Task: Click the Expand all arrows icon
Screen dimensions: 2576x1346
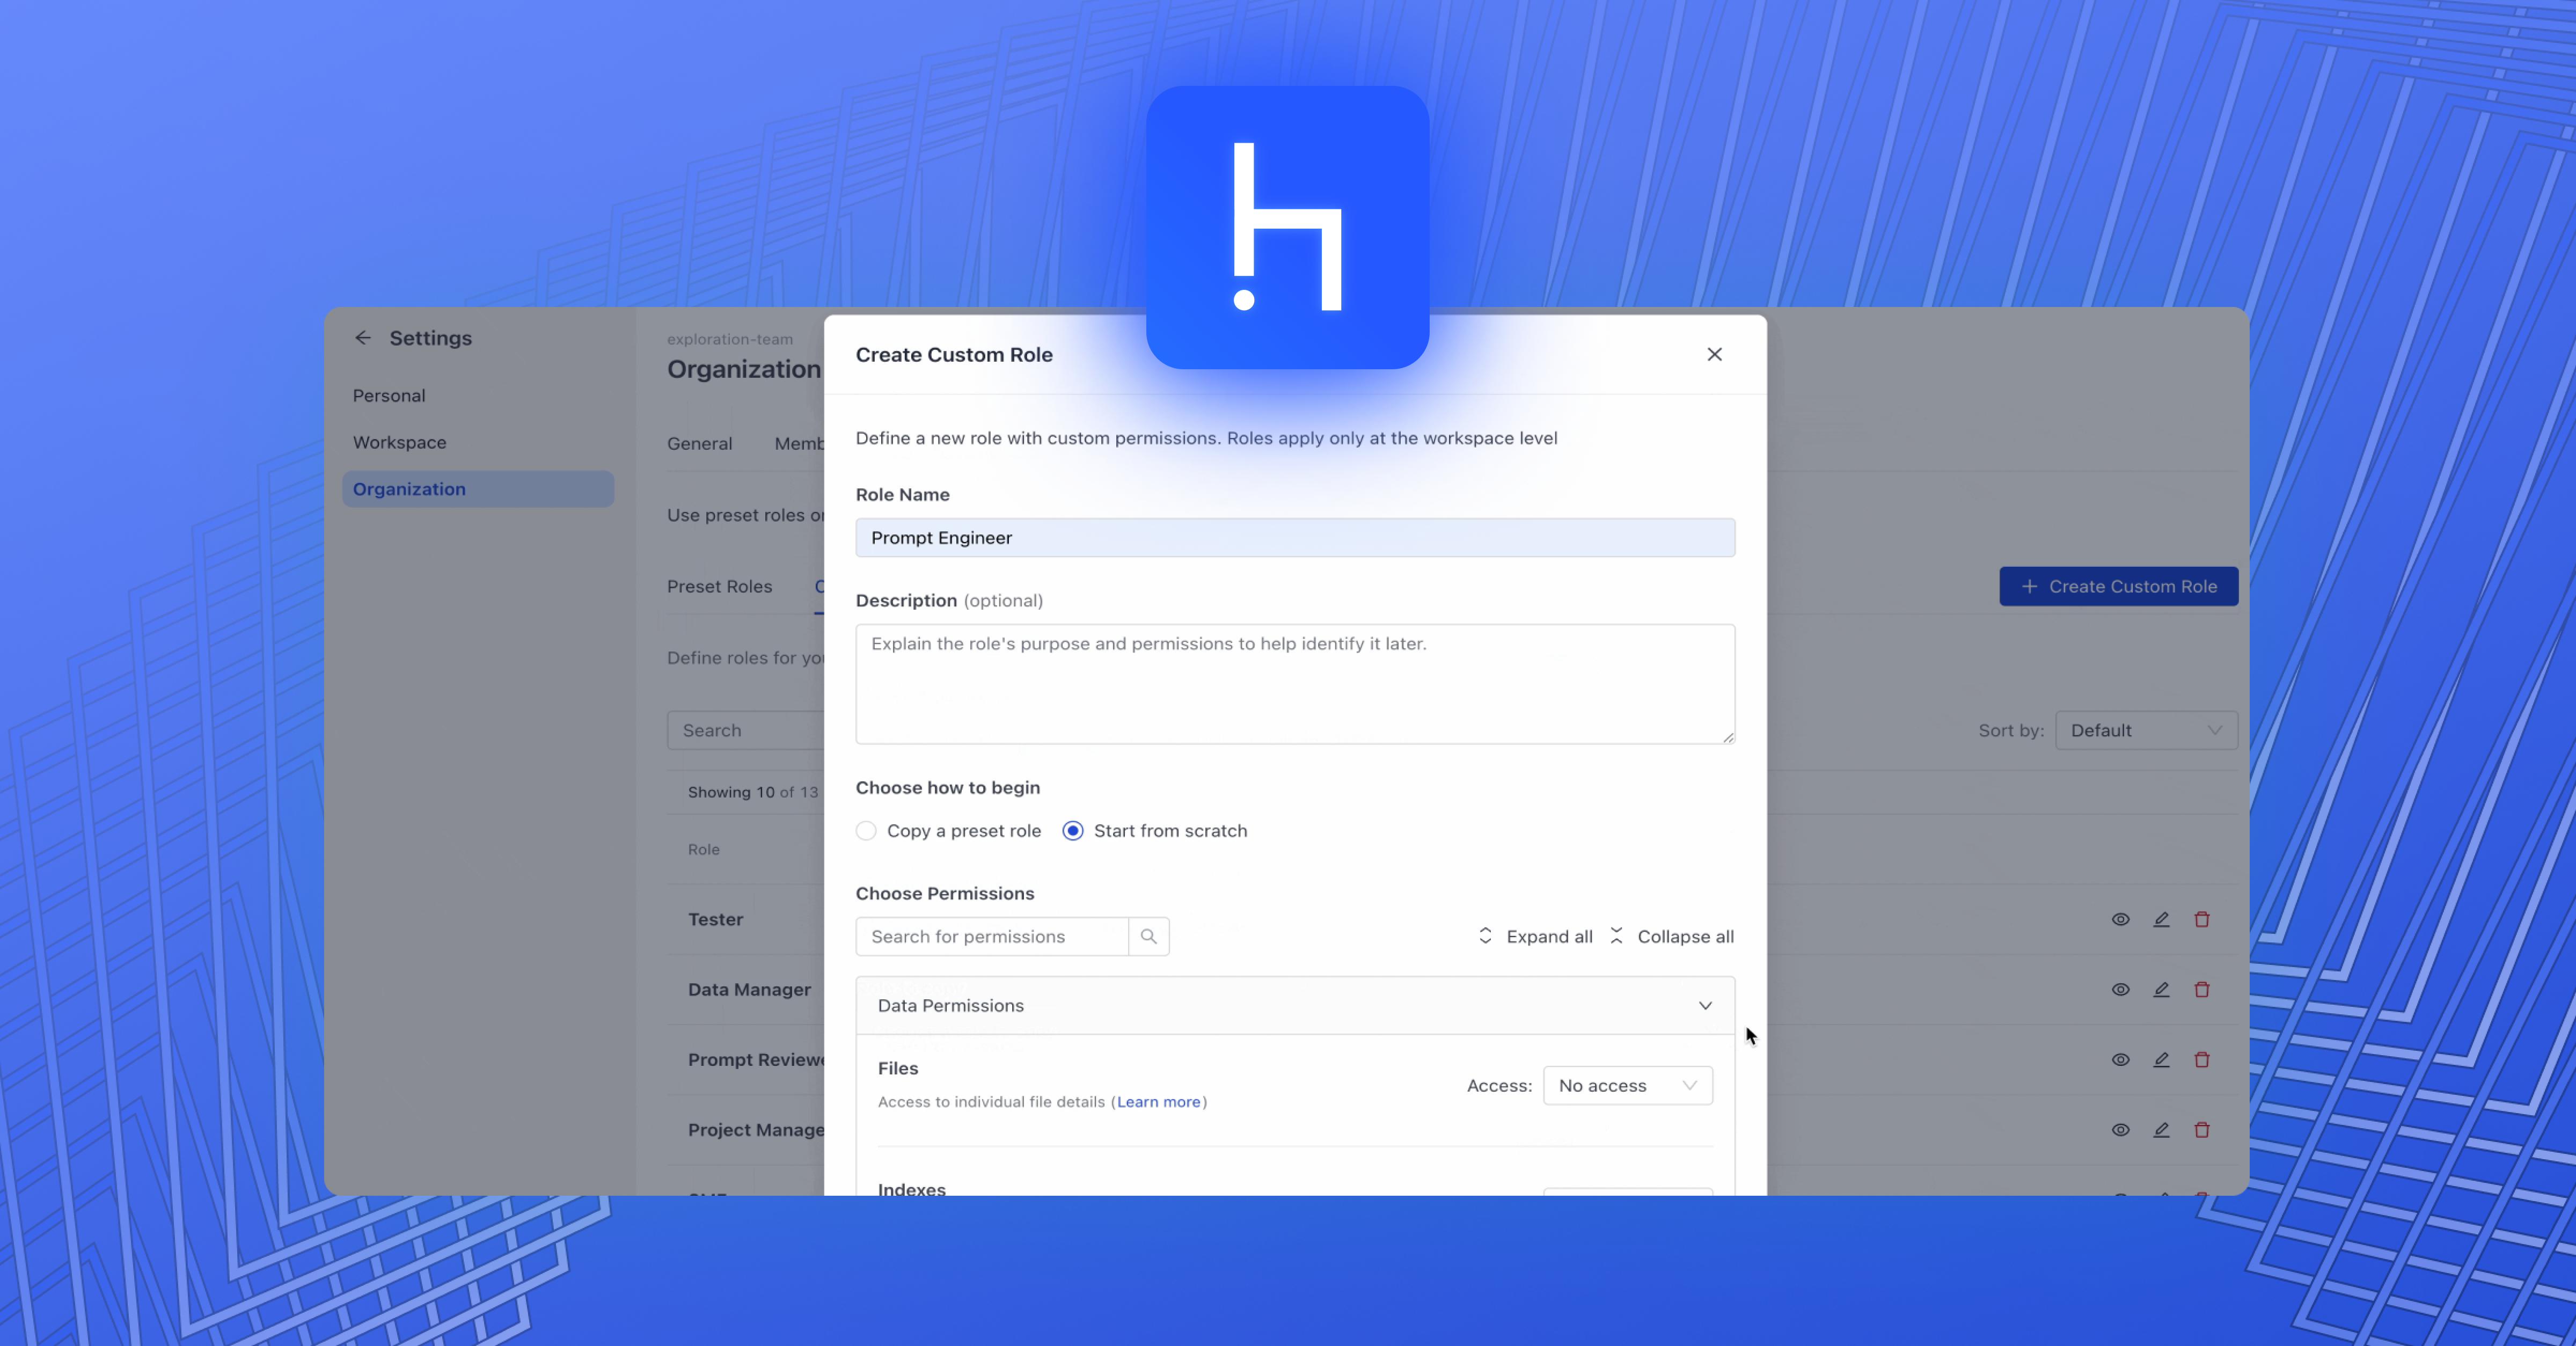Action: pyautogui.click(x=1485, y=936)
